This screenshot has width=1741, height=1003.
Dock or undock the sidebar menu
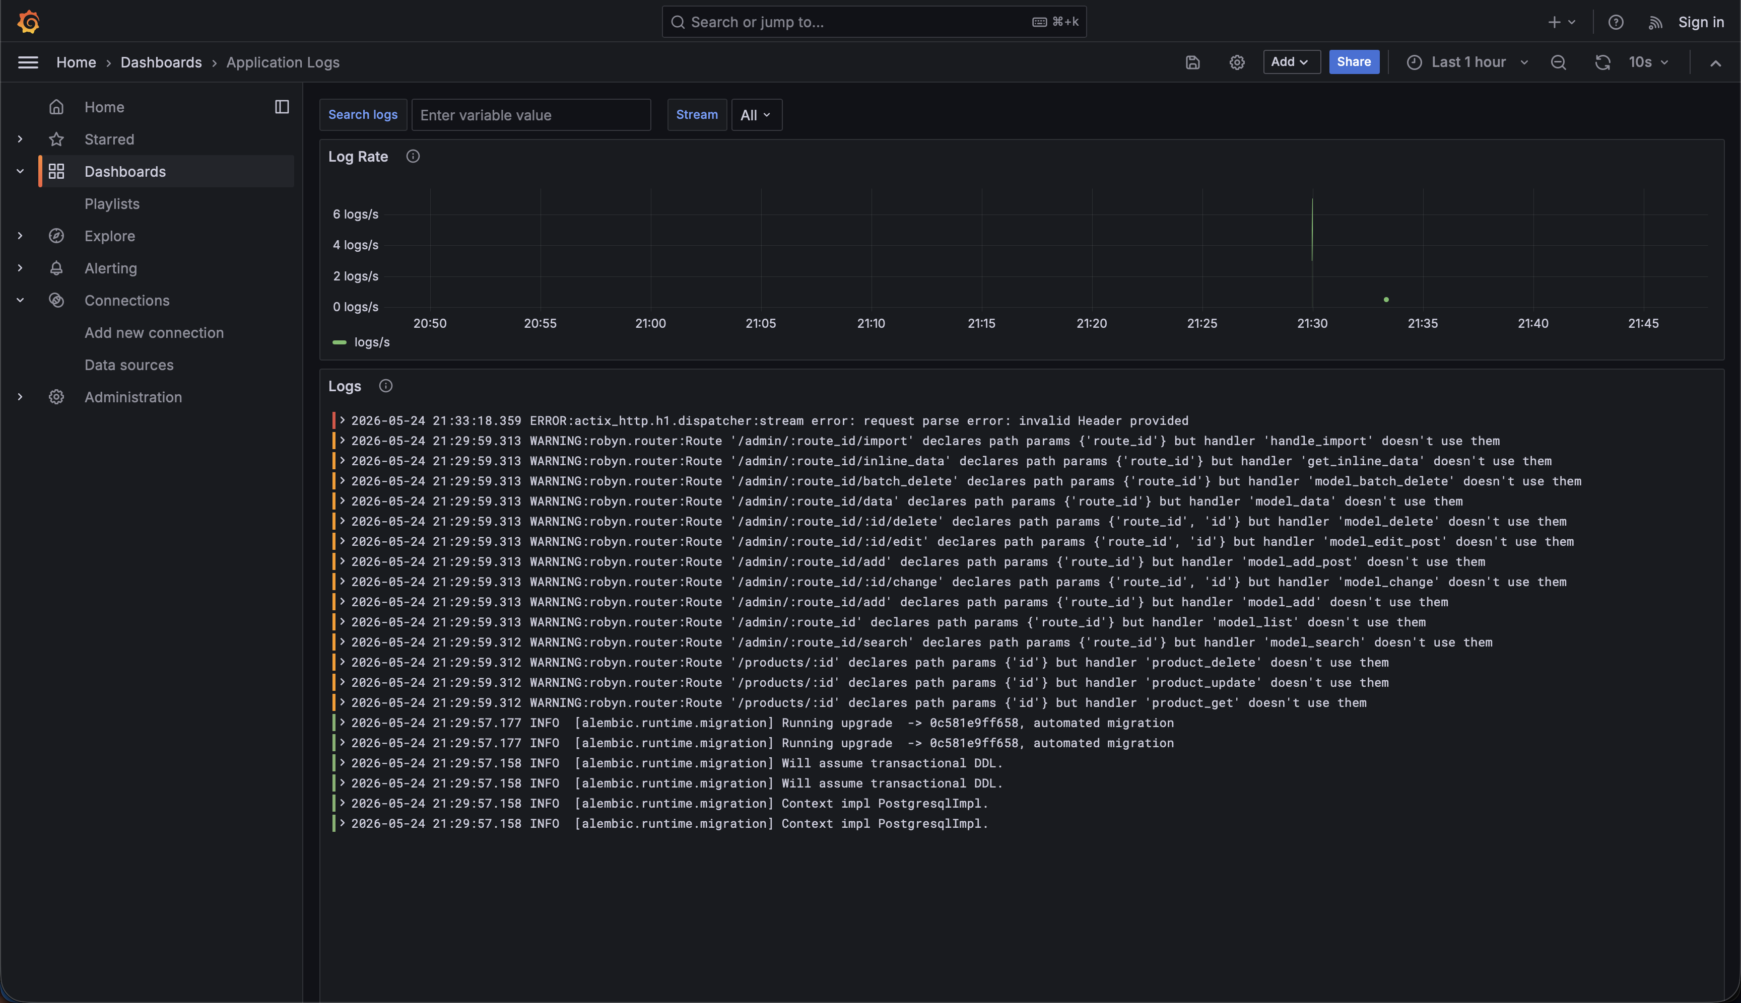point(282,107)
